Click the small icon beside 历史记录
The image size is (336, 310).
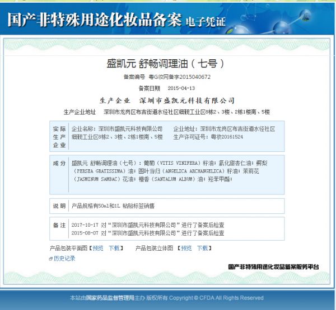pyautogui.click(x=51, y=259)
